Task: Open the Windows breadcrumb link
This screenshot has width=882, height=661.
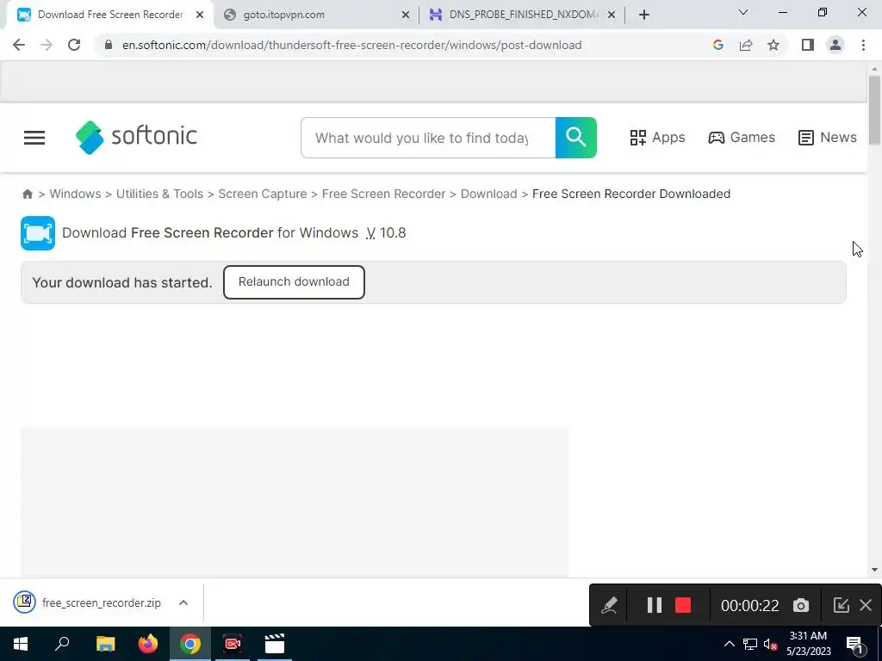Action: click(76, 194)
